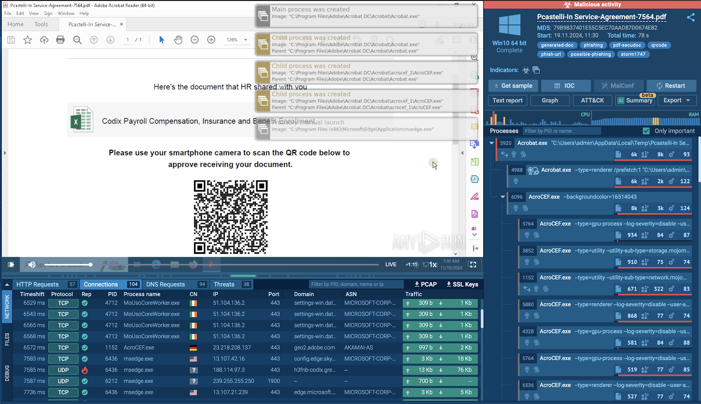Open the Acrobat Home tab
Viewport: 701px width, 404px height.
tap(15, 25)
